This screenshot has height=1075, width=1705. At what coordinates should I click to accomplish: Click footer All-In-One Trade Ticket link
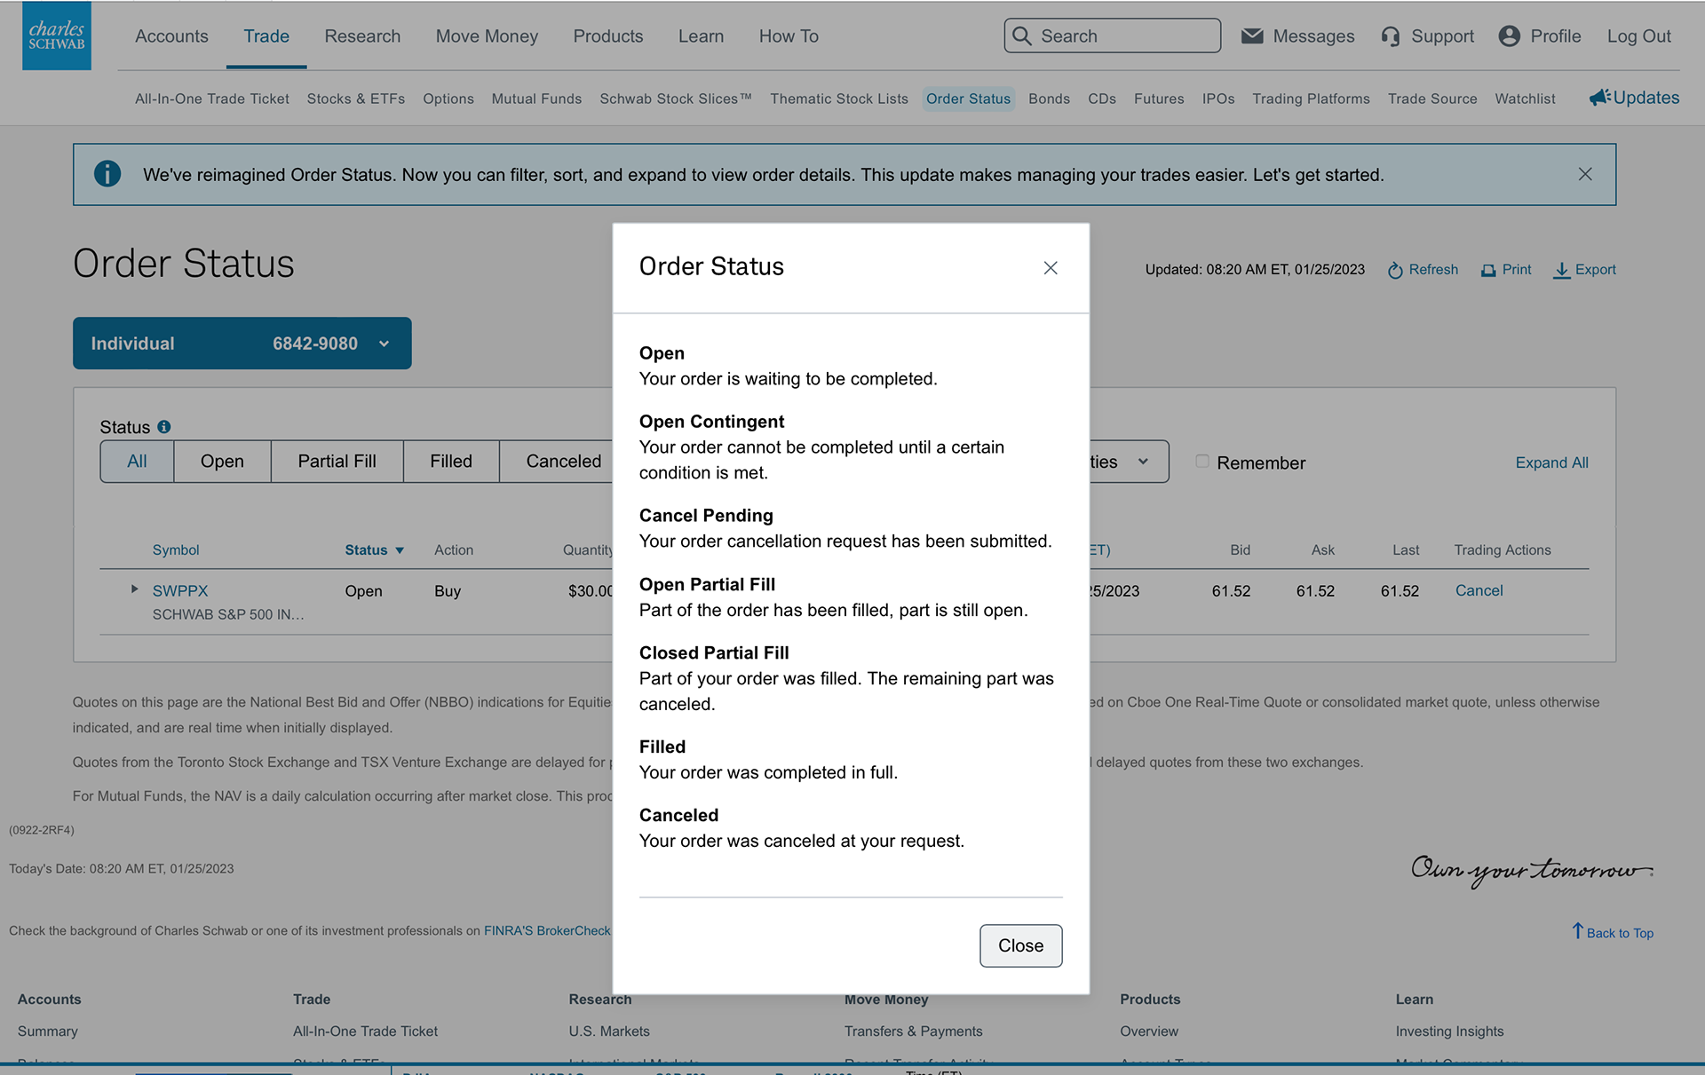point(366,1032)
